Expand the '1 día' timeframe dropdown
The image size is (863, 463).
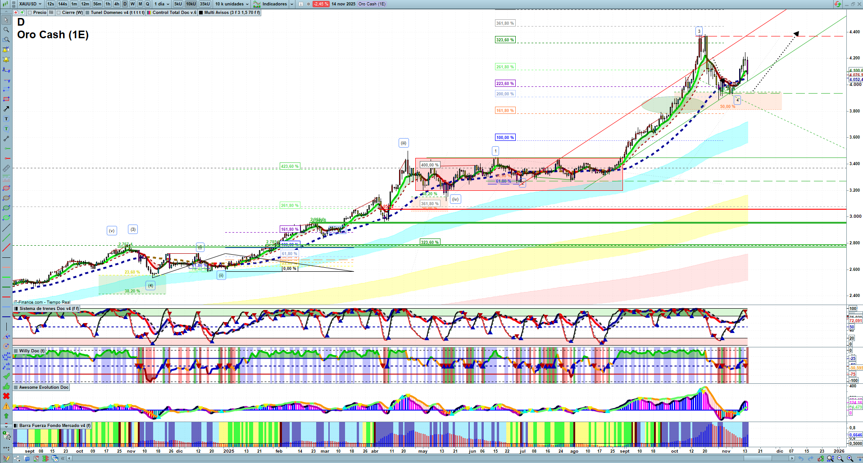[162, 4]
